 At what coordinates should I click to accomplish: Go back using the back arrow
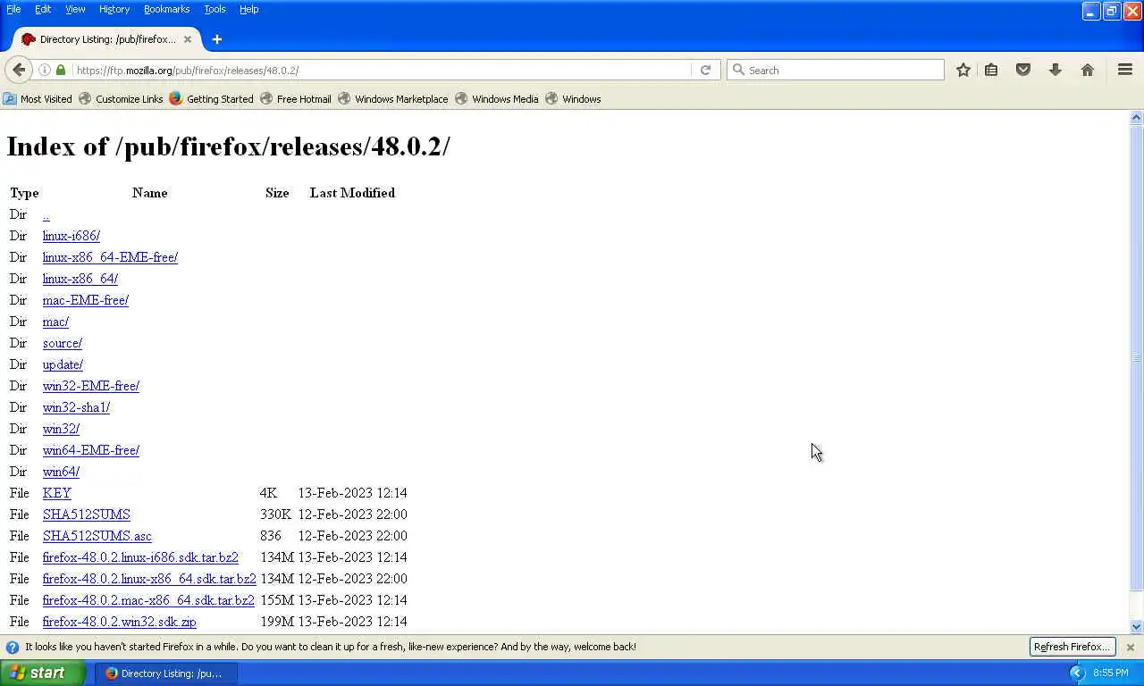coord(19,70)
